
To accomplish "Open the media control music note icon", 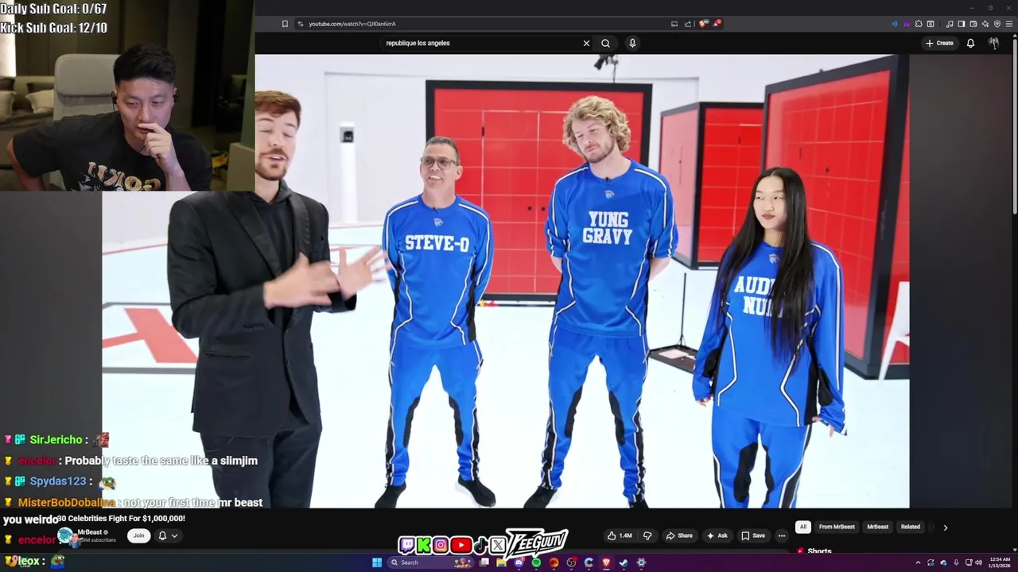I will pyautogui.click(x=950, y=24).
